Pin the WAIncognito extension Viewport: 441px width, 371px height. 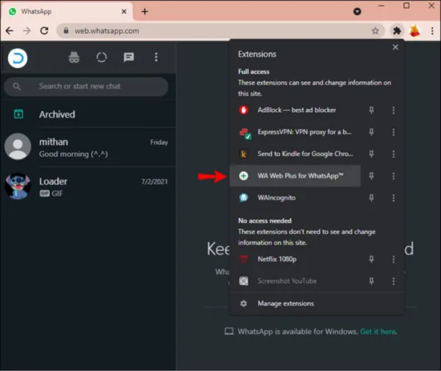[x=371, y=198]
